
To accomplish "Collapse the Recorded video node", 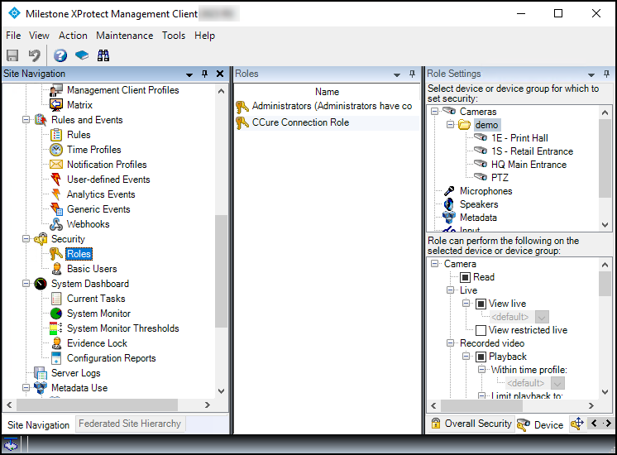I will [x=450, y=342].
